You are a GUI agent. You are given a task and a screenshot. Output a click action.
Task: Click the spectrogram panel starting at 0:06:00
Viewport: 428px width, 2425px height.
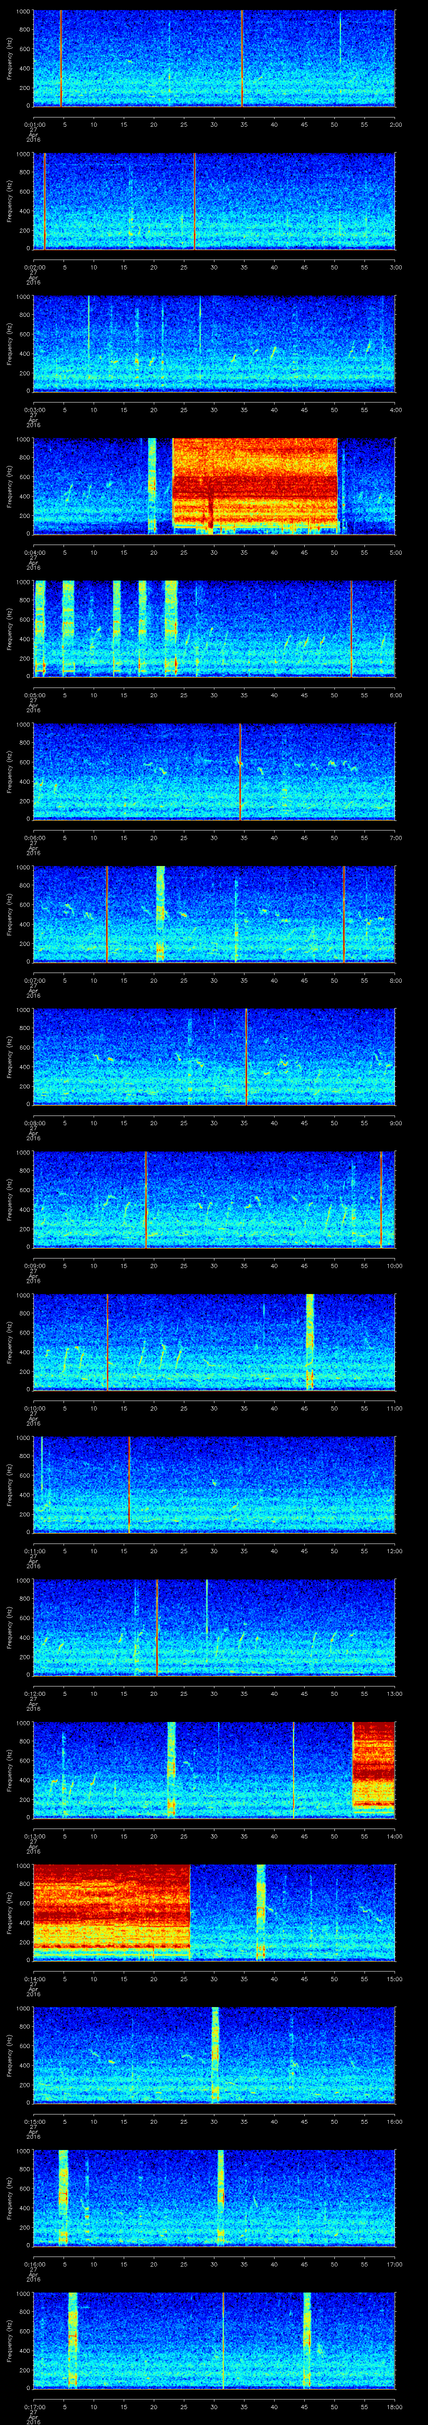coord(214,772)
